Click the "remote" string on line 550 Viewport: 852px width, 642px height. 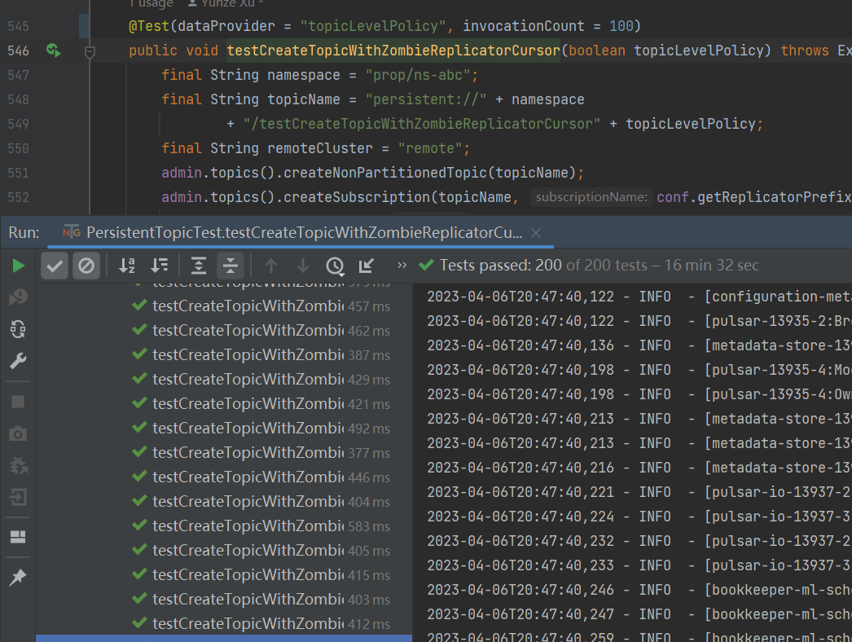pyautogui.click(x=430, y=148)
